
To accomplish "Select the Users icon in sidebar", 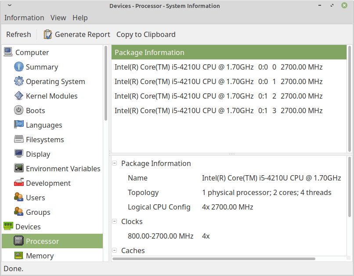I will [x=18, y=198].
